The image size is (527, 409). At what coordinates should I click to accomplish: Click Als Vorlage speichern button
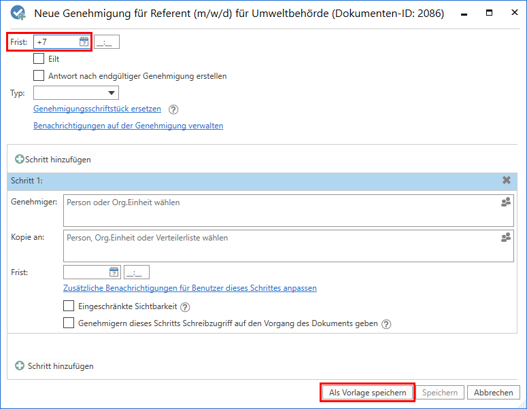pos(367,393)
